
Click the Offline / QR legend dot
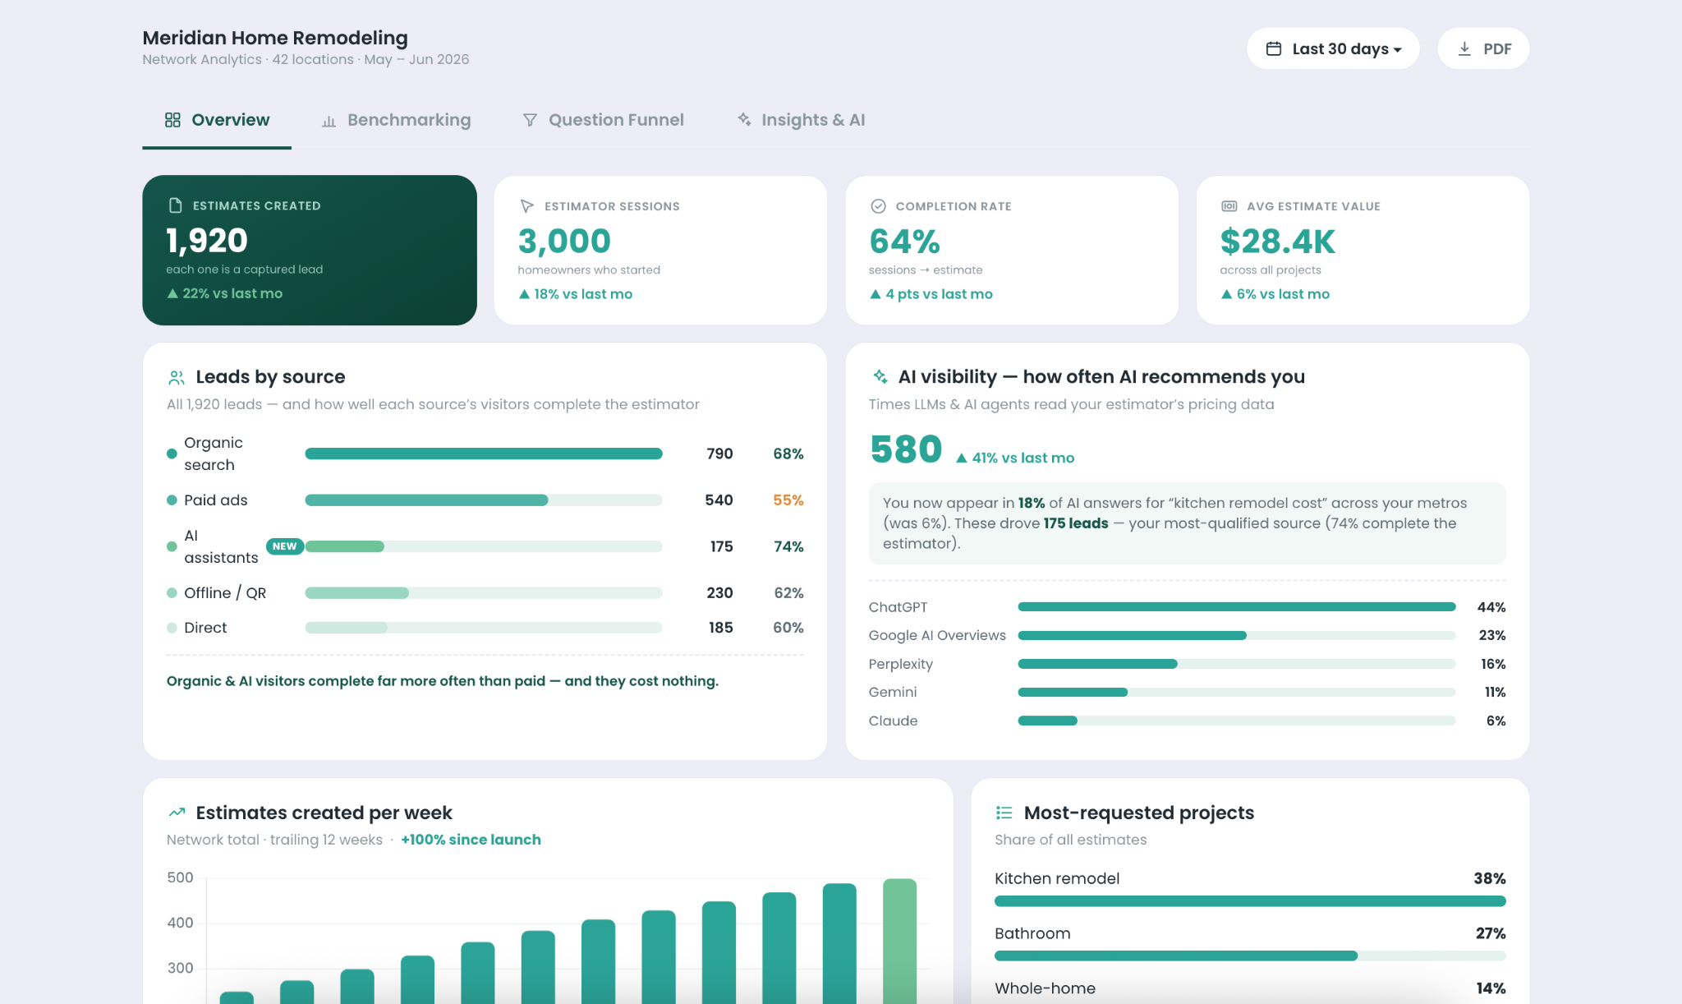[x=172, y=592]
